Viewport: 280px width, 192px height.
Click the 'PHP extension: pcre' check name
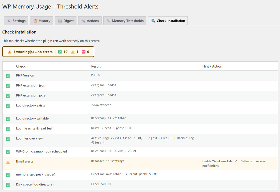pyautogui.click(x=31, y=95)
